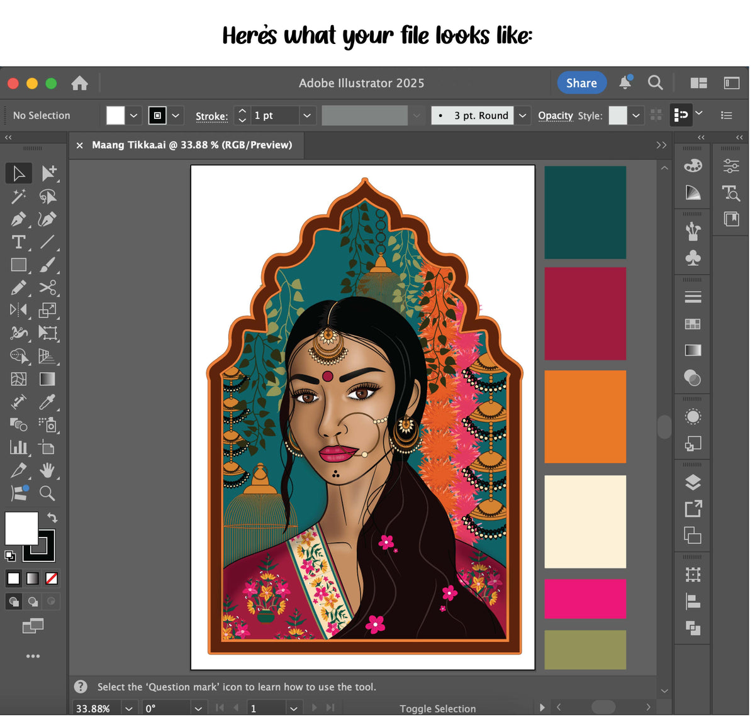Pick the Scale tool
The height and width of the screenshot is (718, 755).
tap(48, 310)
